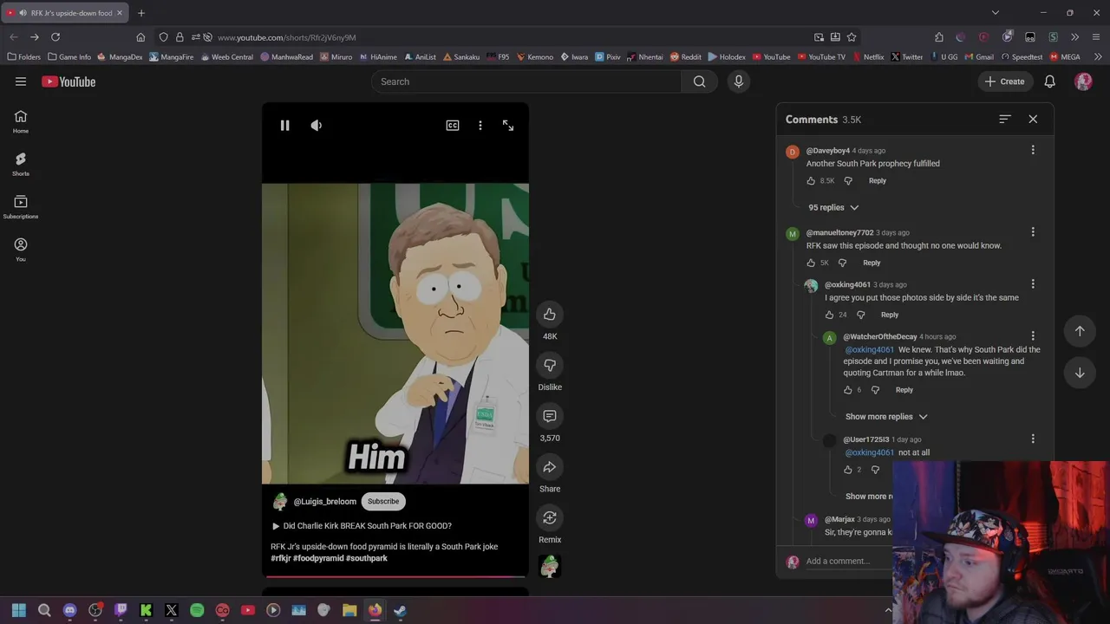Open the Reddit bookmark
The height and width of the screenshot is (624, 1110).
click(685, 57)
